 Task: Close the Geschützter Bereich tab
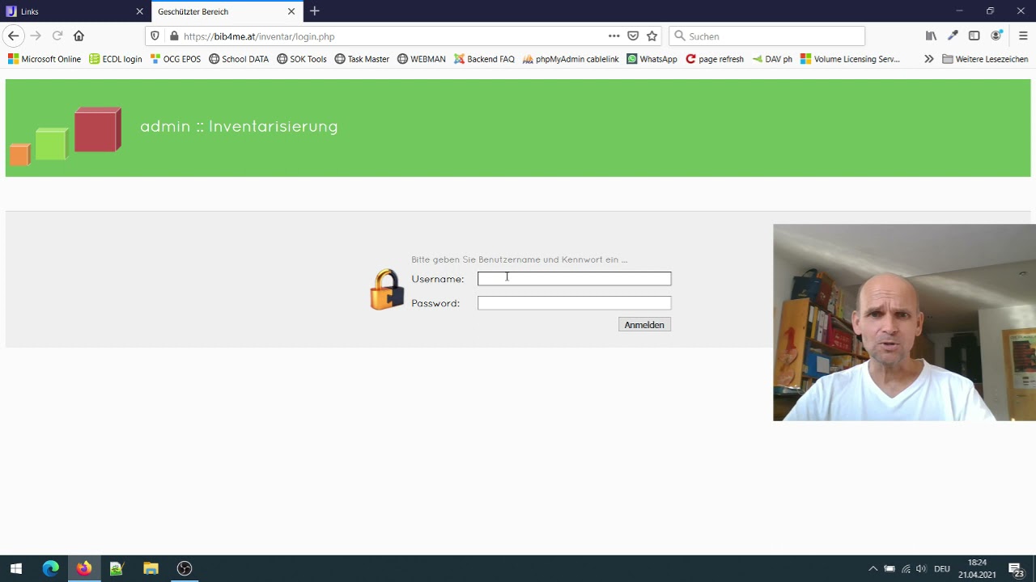click(291, 11)
